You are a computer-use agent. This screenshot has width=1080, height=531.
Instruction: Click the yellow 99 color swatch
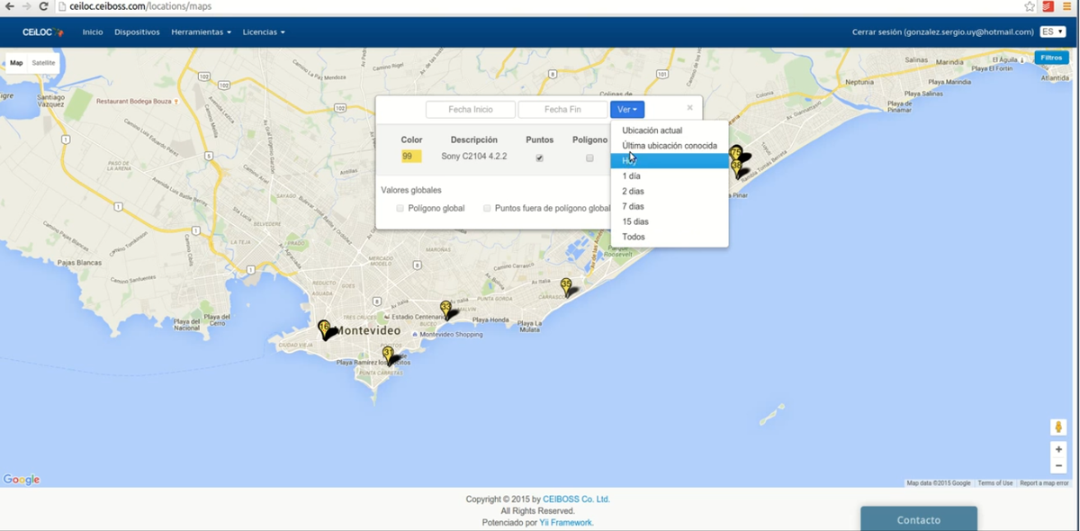[x=411, y=157]
